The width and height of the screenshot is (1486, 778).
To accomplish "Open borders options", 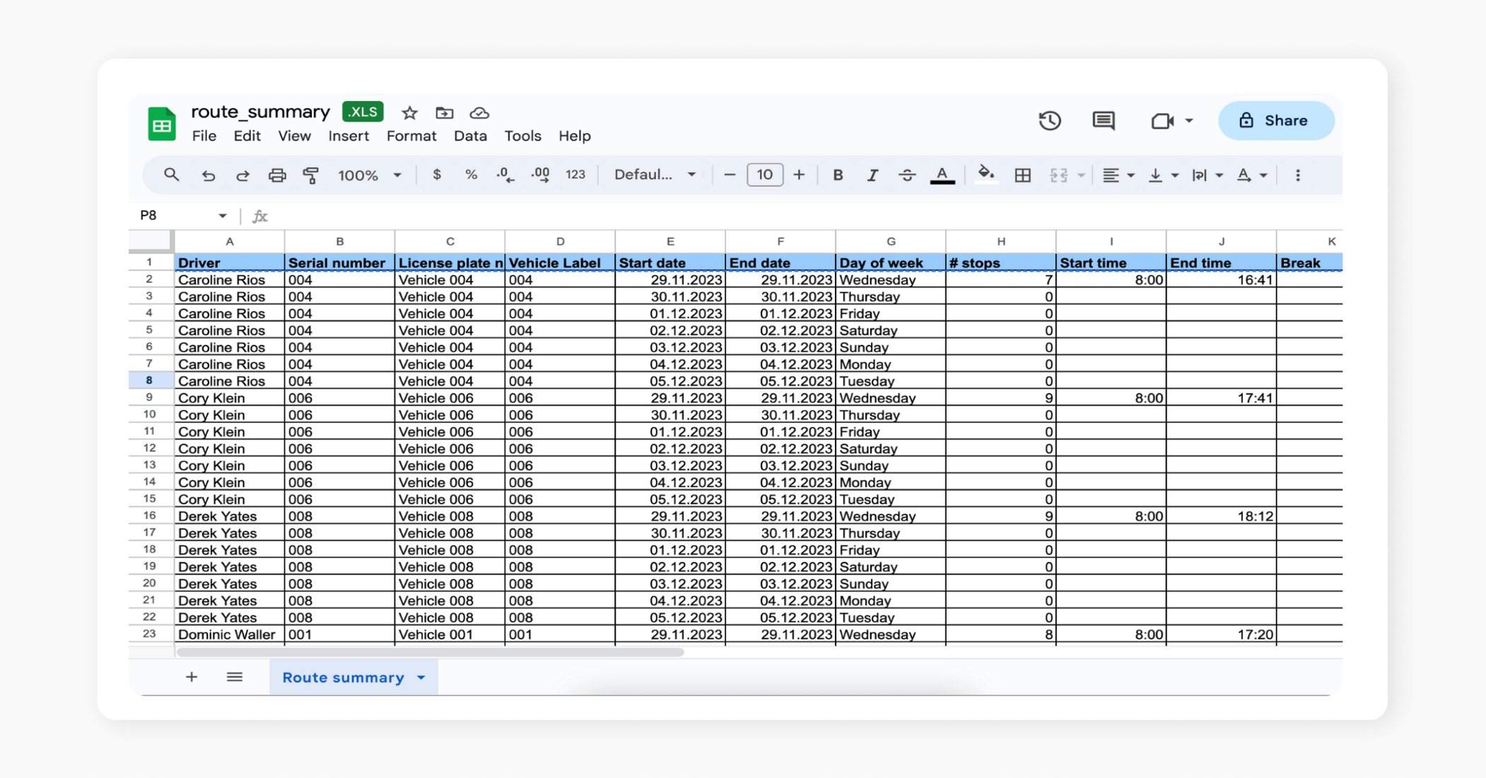I will (1022, 175).
